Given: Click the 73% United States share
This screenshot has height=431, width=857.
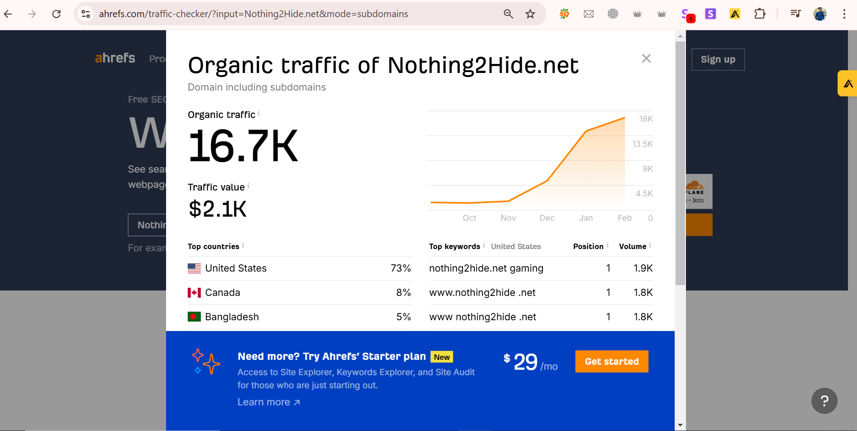Looking at the screenshot, I should click(x=401, y=268).
